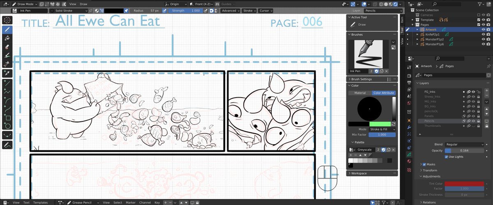The image size is (493, 205).
Task: Toggle the Masks checkbox
Action: pos(424,164)
